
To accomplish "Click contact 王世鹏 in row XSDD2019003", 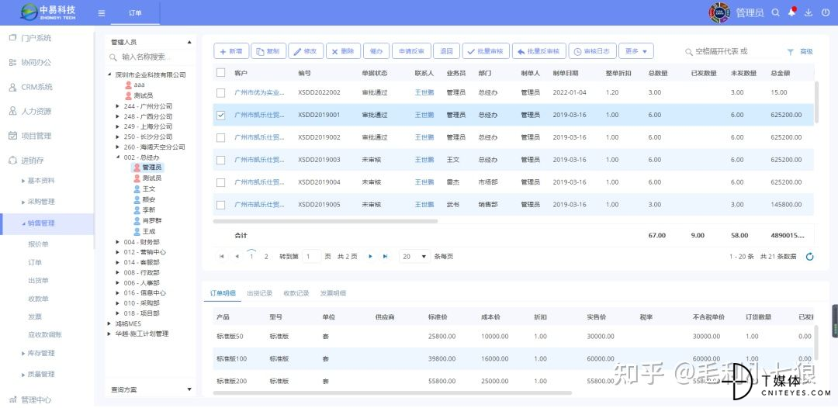I will click(424, 160).
